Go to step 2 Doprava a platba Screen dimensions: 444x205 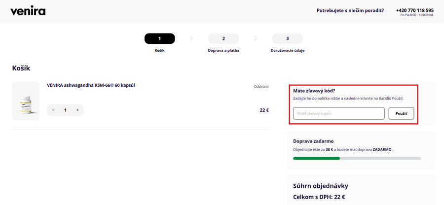[223, 38]
